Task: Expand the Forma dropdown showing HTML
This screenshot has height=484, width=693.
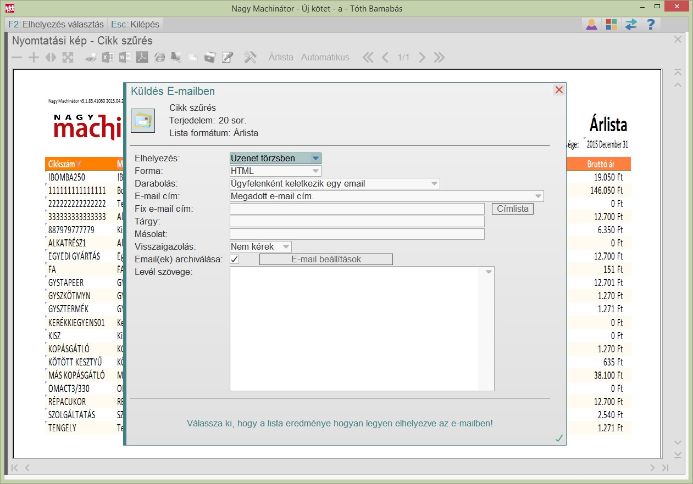Action: click(x=275, y=171)
